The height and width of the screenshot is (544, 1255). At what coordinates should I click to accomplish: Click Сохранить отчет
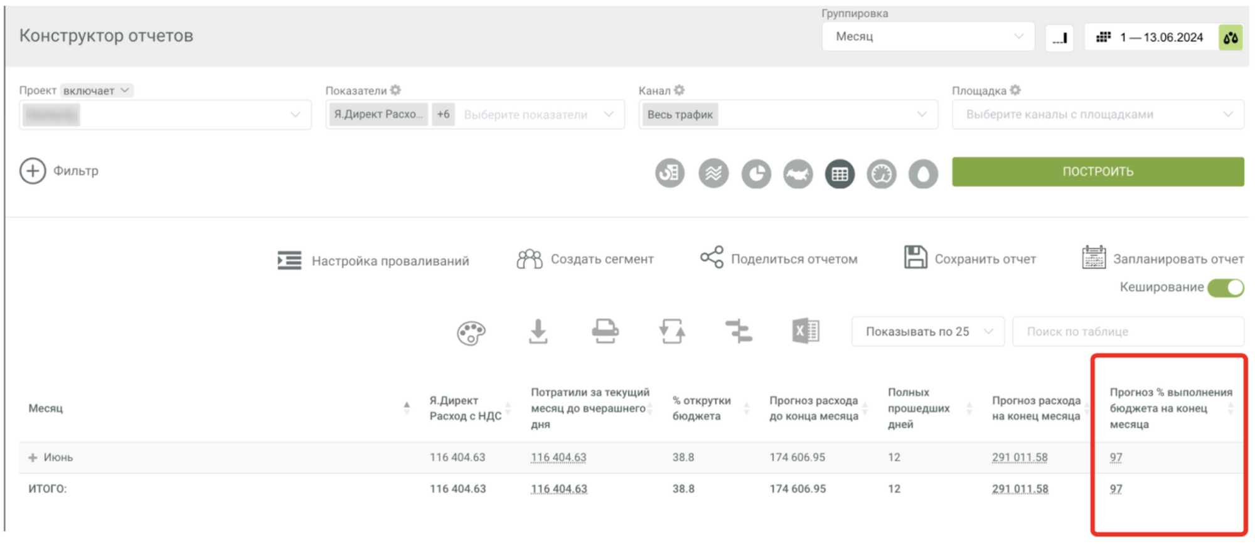coord(970,259)
